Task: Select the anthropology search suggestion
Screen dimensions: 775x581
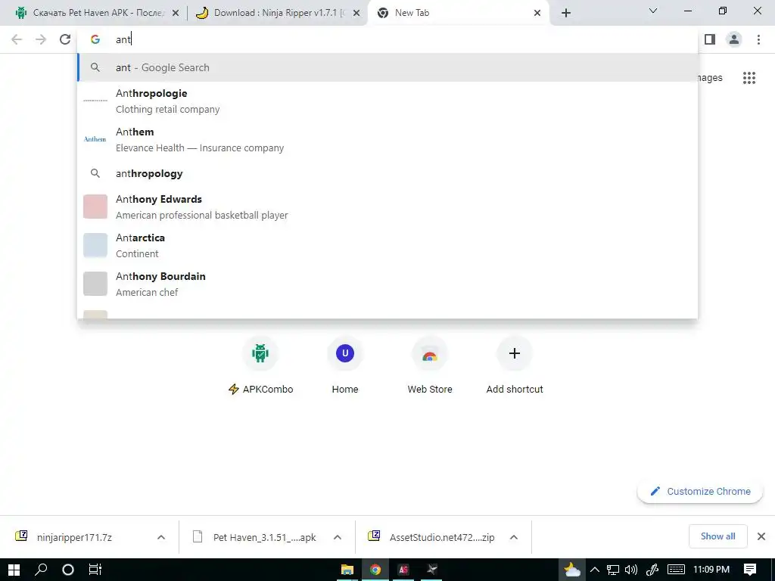Action: point(387,173)
